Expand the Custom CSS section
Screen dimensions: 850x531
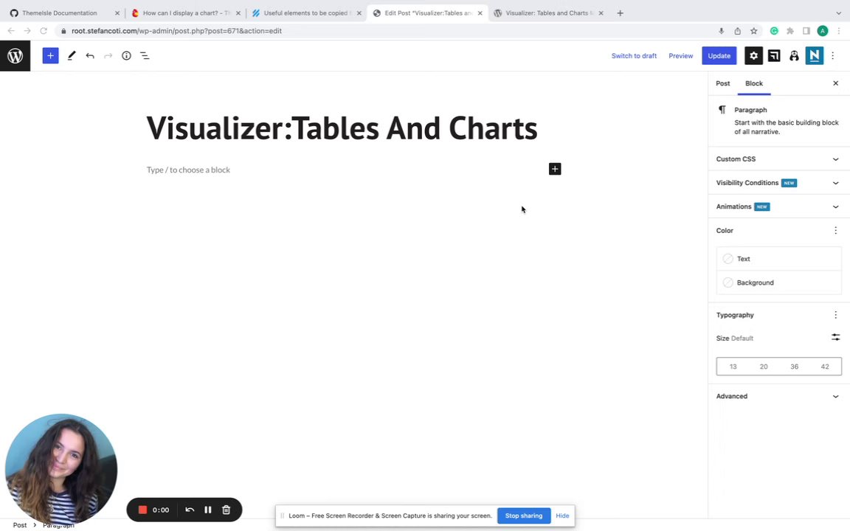click(x=778, y=159)
